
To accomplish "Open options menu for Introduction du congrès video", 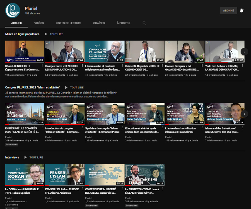I will click(82, 128).
